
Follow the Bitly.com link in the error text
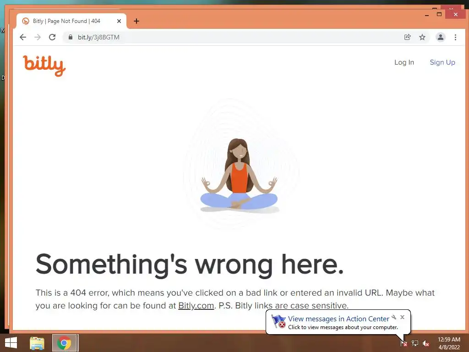[x=196, y=306]
